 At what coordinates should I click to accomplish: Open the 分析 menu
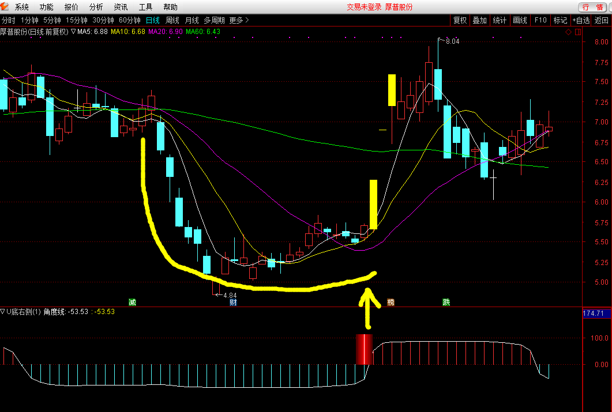(x=96, y=7)
